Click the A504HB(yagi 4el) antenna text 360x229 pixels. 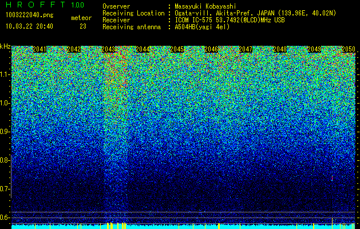202,27
